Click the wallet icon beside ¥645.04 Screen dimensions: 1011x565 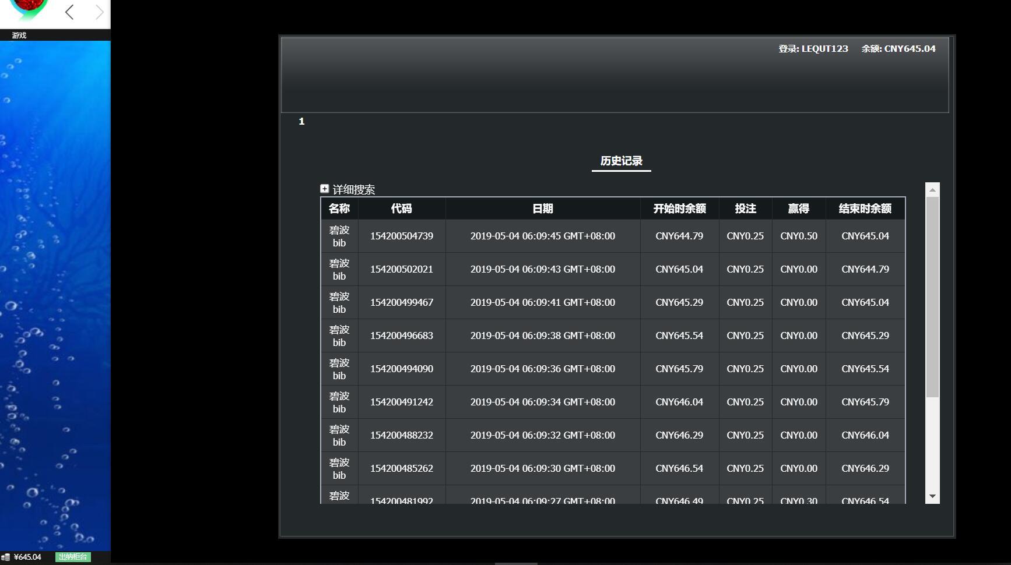pos(5,557)
